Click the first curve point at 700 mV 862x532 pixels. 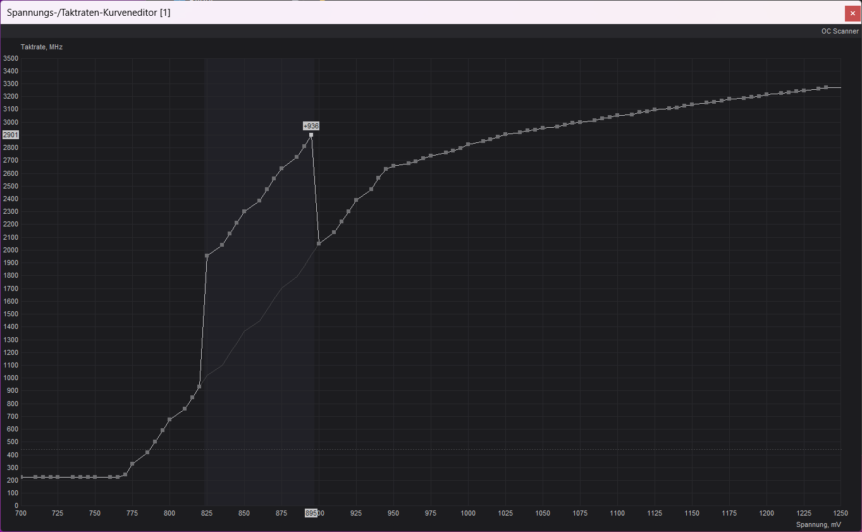[x=21, y=477]
